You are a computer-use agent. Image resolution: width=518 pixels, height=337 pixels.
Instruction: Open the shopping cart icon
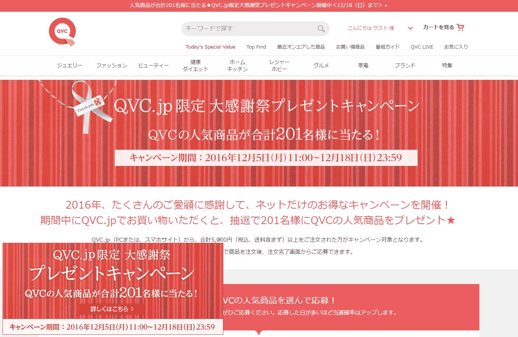tap(460, 27)
